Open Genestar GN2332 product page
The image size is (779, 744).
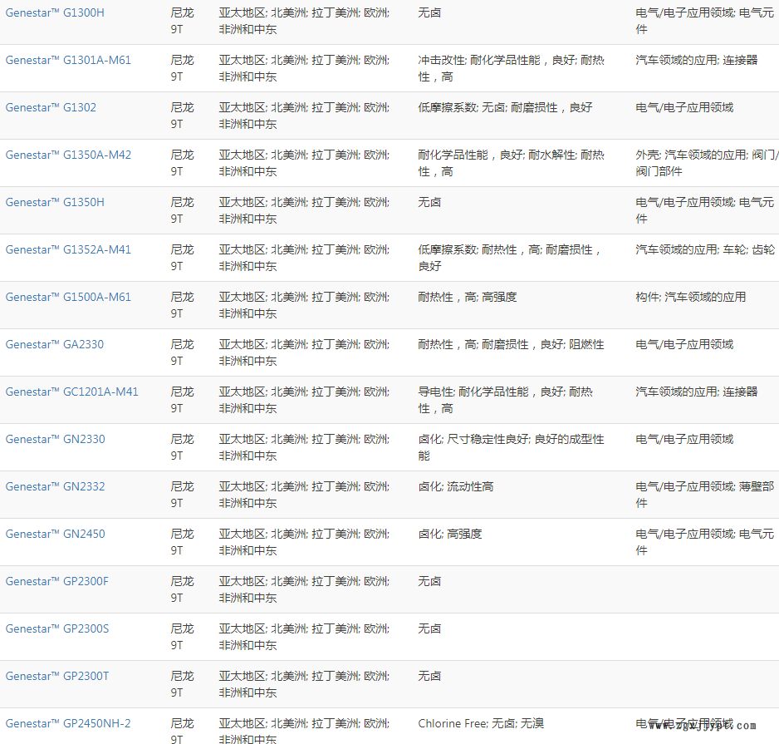(x=55, y=487)
